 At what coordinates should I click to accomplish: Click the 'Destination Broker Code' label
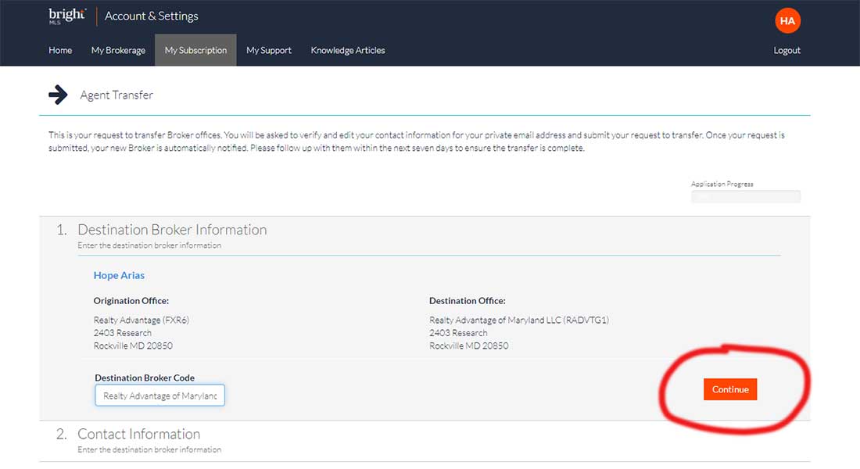(145, 378)
